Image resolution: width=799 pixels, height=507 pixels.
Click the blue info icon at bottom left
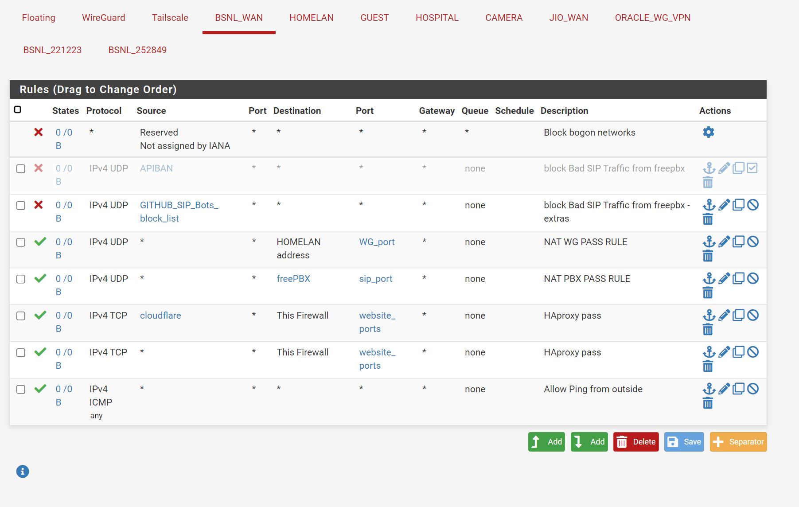tap(23, 471)
